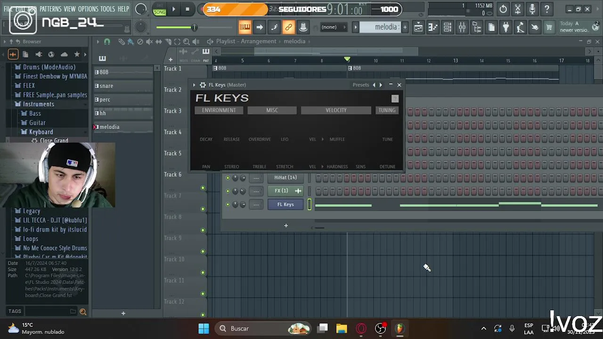Open the piano roll view
The image size is (603, 339).
433,28
